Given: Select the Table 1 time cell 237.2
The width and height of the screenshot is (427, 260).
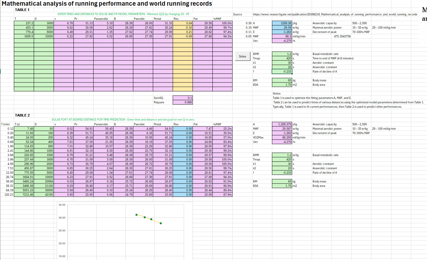Looking at the screenshot, I should point(24,23).
